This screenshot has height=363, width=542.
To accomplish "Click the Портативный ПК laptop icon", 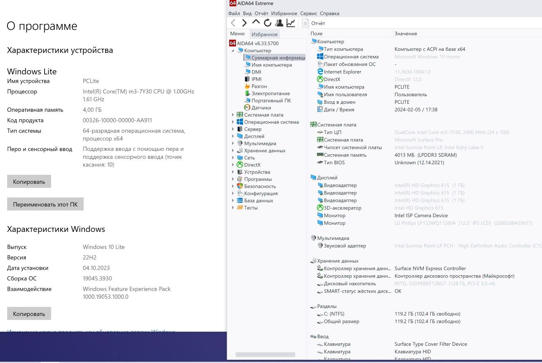I will [248, 100].
